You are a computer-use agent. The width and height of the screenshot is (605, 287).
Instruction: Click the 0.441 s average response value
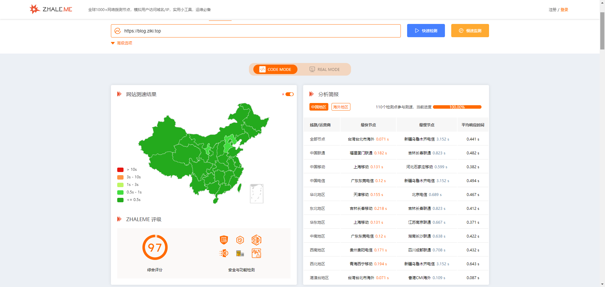pos(473,139)
